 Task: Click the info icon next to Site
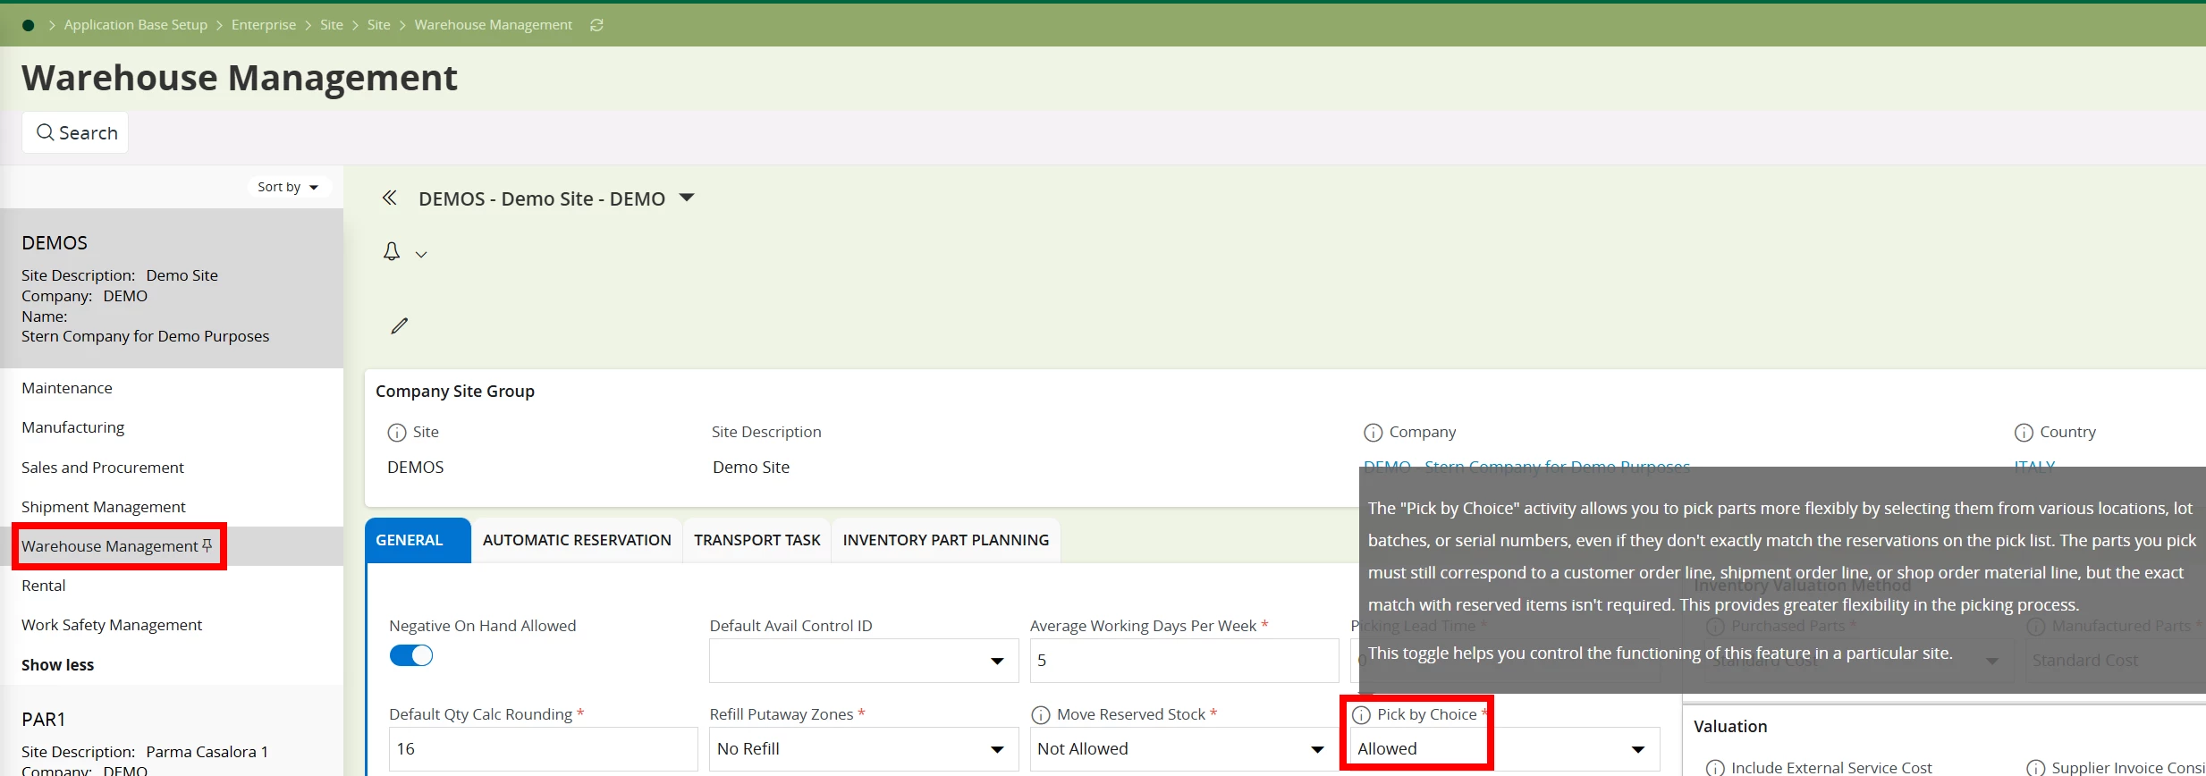396,433
